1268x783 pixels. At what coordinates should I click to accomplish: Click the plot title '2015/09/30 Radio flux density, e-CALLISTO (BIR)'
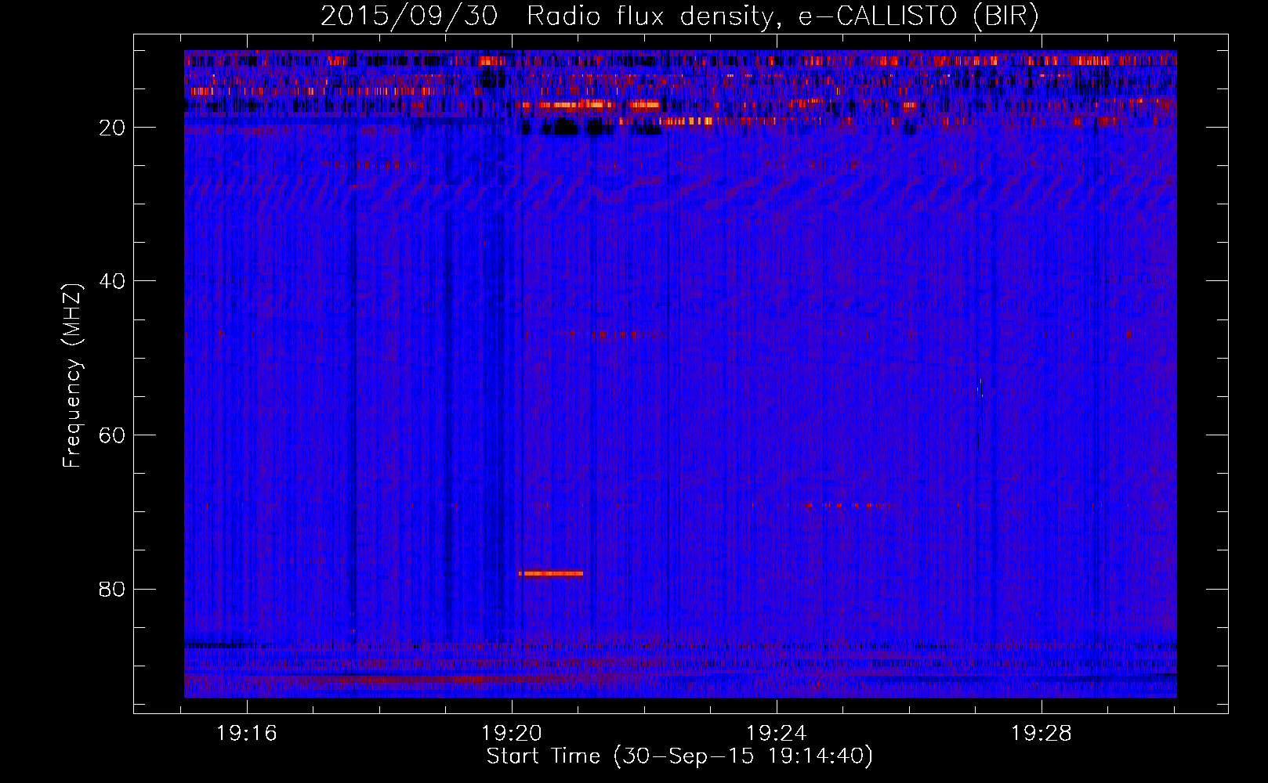pos(680,16)
